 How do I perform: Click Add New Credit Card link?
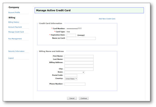(107, 19)
